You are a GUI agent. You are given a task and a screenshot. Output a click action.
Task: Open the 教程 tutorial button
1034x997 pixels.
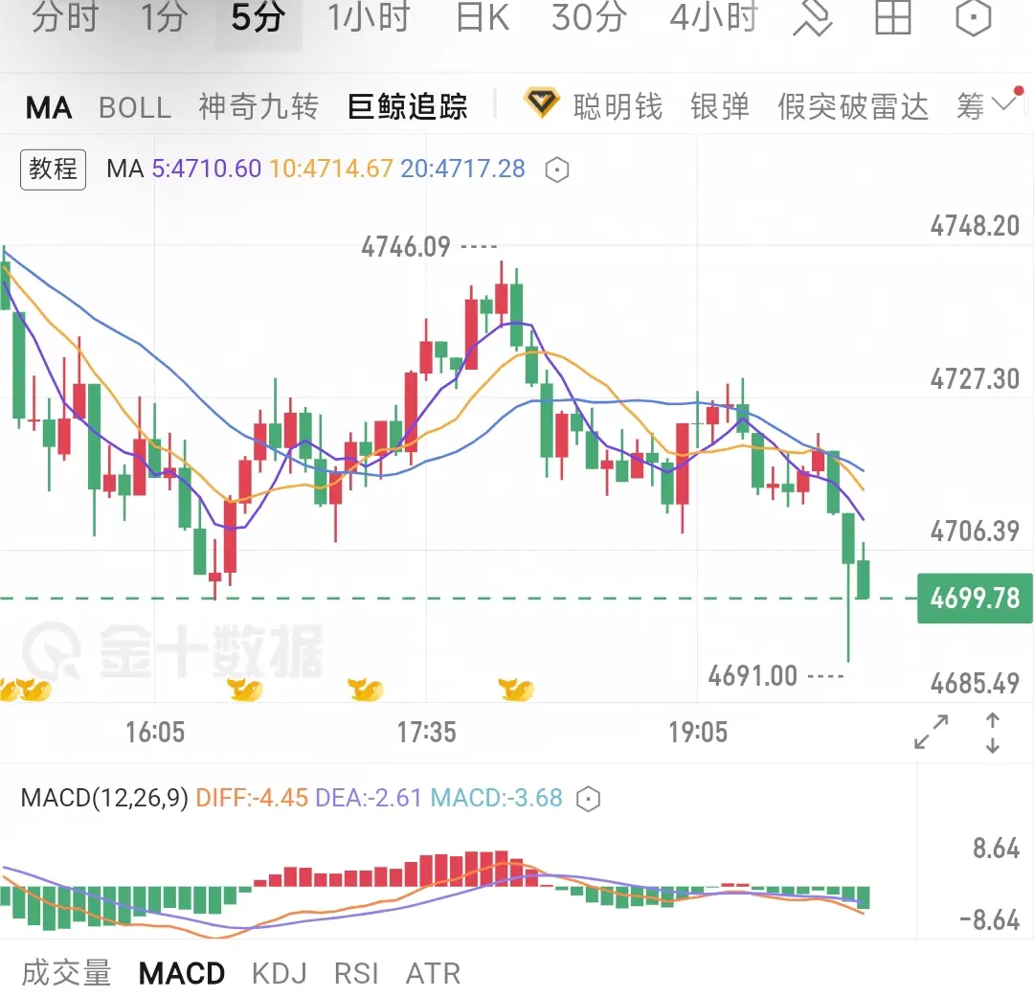click(53, 170)
